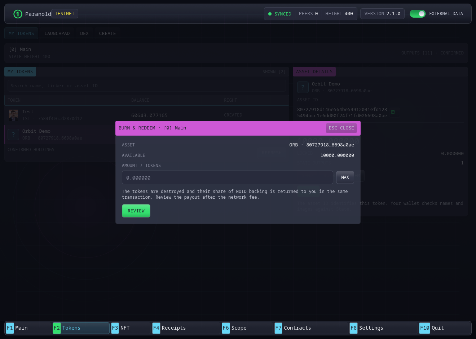The width and height of the screenshot is (476, 339).
Task: Open the Launchpad tab
Action: click(x=57, y=34)
